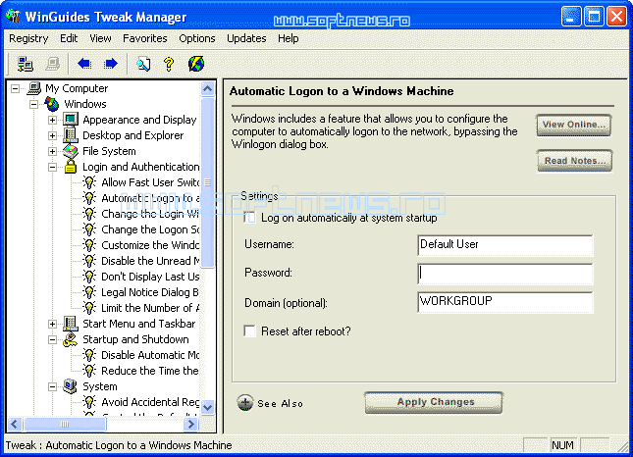Select the Automatic Logon tweak in tree

pyautogui.click(x=150, y=198)
